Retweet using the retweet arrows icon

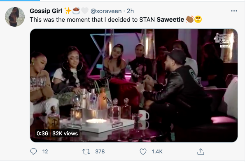click(86, 152)
